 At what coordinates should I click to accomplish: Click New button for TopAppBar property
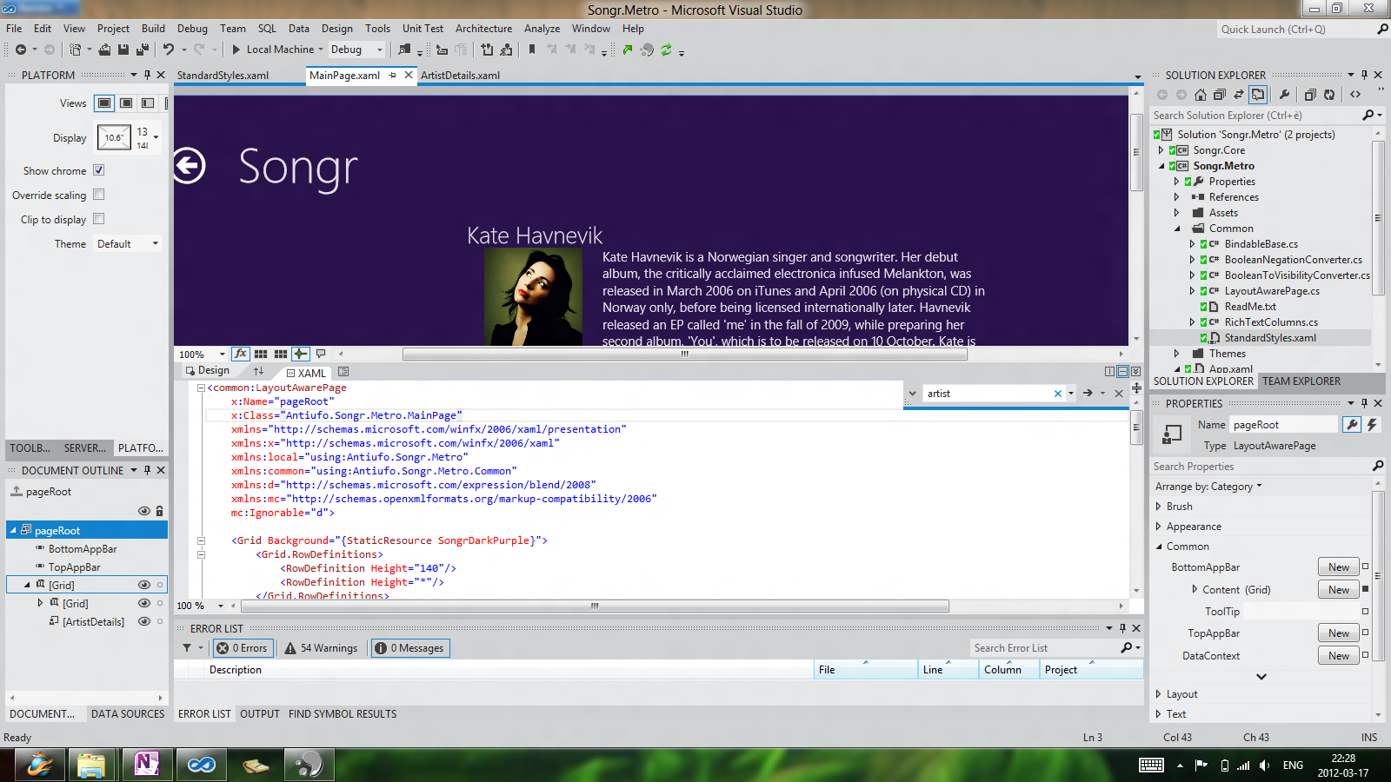pos(1339,633)
